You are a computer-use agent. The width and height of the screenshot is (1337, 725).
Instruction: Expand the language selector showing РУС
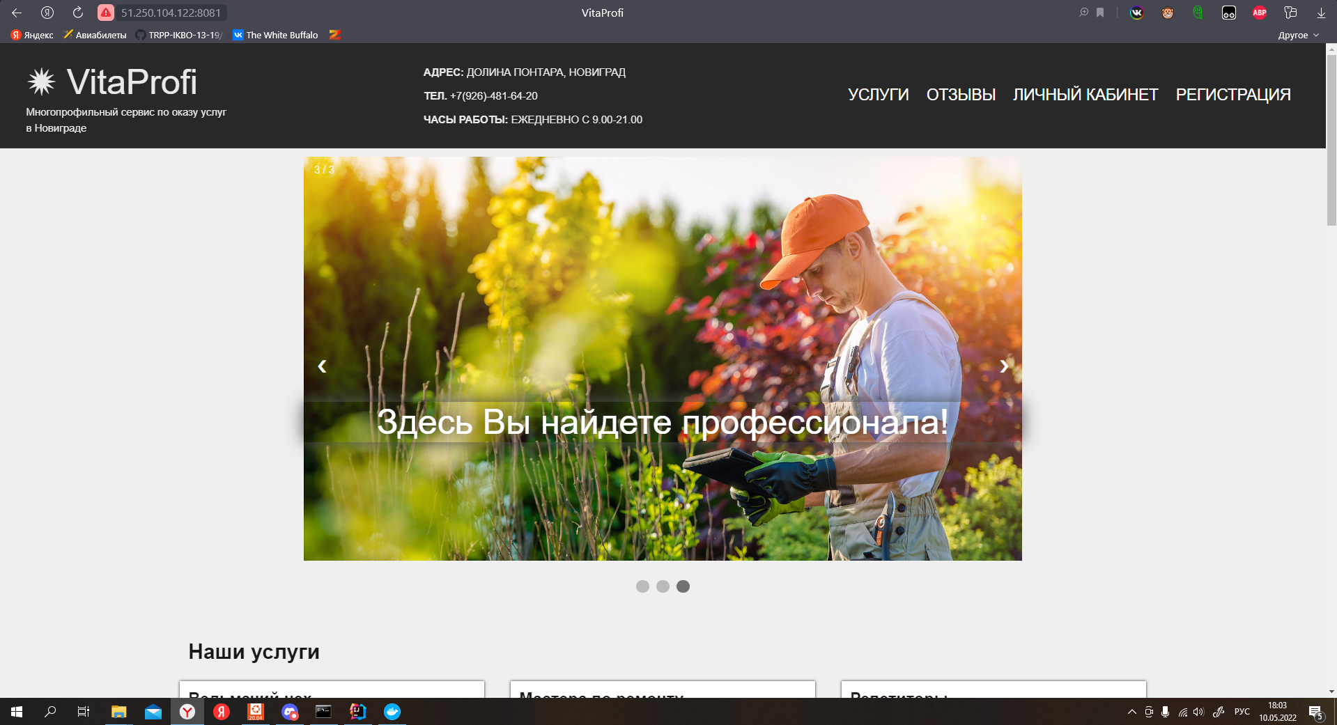pyautogui.click(x=1242, y=712)
